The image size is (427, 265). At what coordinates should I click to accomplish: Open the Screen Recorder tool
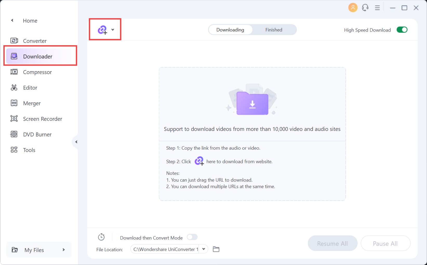tap(42, 119)
